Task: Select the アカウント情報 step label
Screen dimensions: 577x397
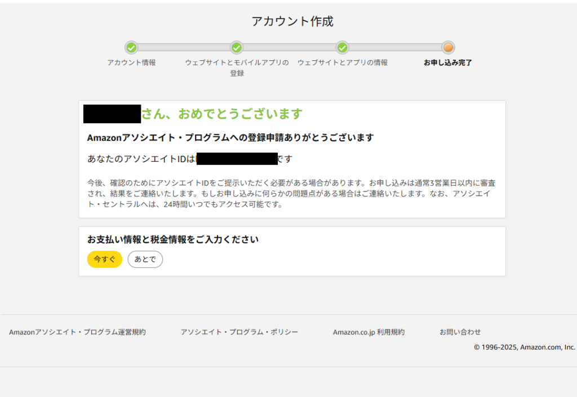Action: point(131,63)
